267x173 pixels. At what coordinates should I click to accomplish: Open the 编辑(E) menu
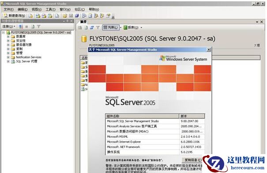tap(23, 9)
